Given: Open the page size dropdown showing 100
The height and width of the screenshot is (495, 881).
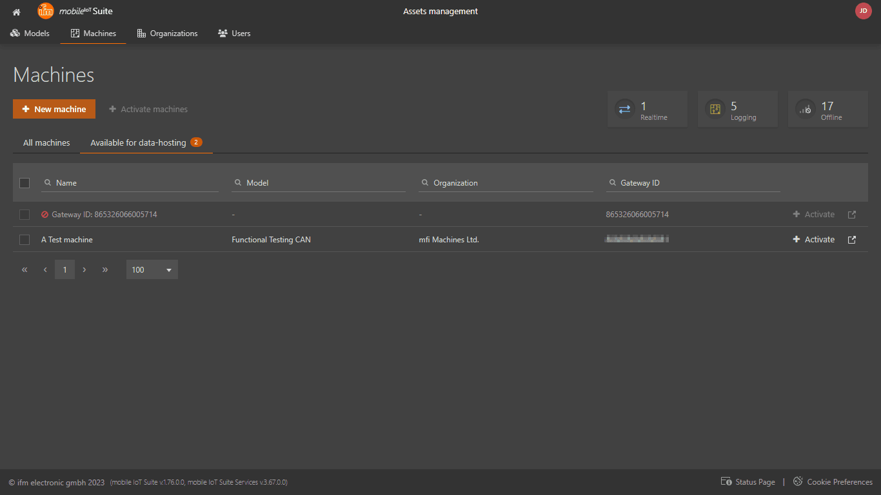Looking at the screenshot, I should 152,270.
